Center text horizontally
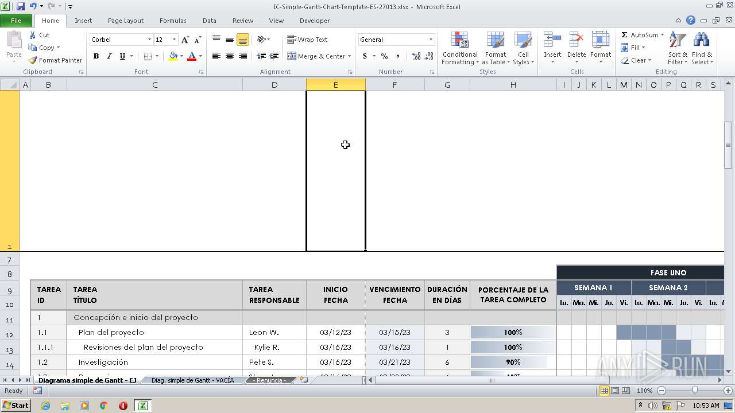This screenshot has height=413, width=735. click(230, 56)
